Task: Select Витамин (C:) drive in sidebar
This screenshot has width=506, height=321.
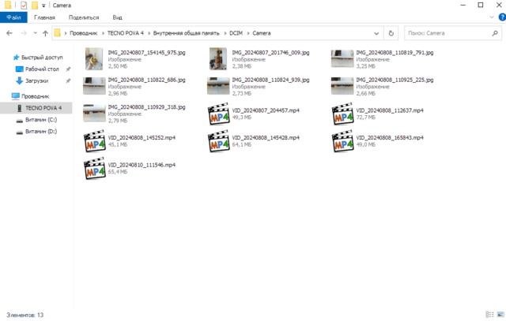Action: 40,120
